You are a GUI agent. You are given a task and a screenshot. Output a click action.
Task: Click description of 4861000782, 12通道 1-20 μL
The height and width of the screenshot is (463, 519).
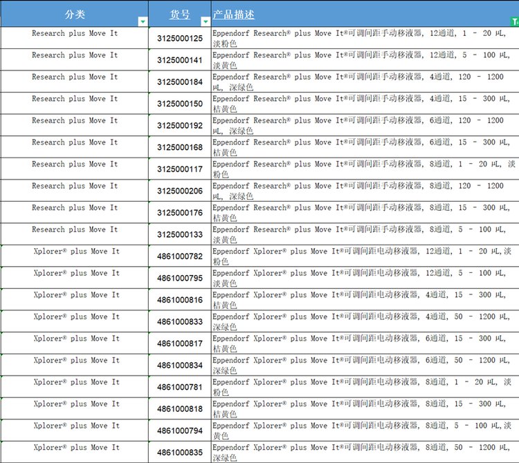[x=365, y=256]
